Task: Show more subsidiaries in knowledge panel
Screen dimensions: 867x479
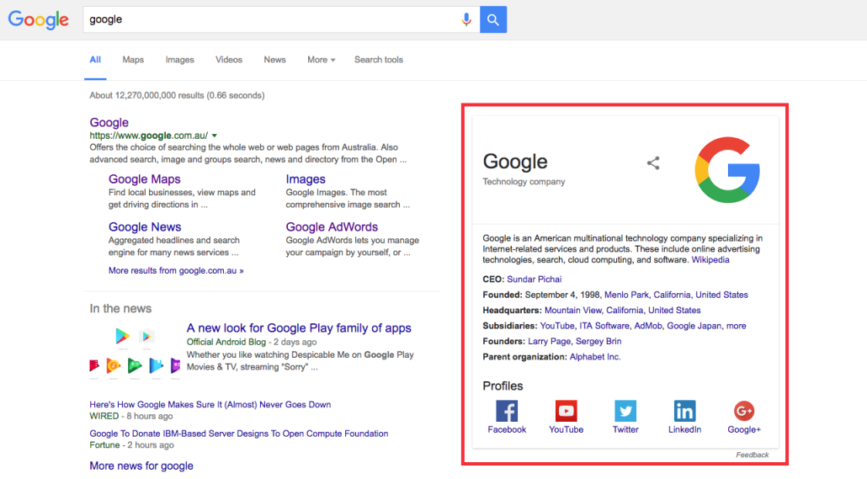Action: [x=736, y=326]
